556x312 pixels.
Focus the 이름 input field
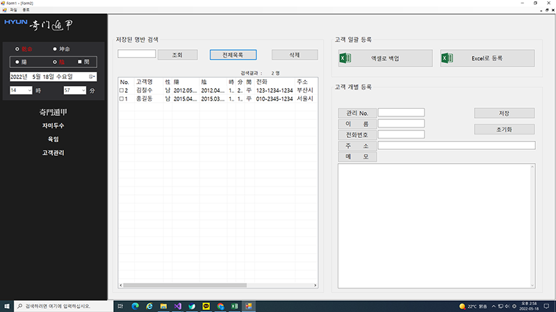(x=401, y=123)
